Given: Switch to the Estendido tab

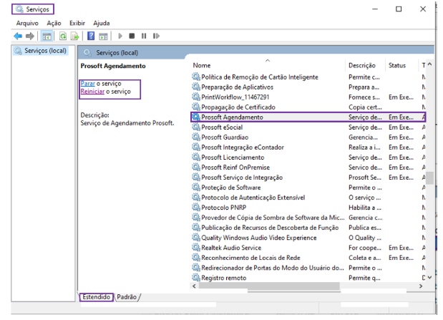Looking at the screenshot, I should tap(97, 297).
